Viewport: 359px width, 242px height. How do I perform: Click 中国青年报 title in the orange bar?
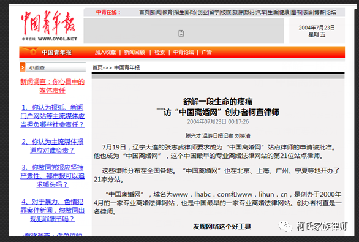tap(56, 53)
